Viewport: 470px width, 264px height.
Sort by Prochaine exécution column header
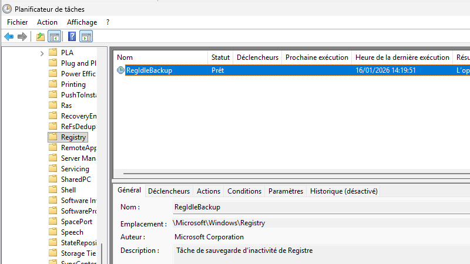[x=317, y=57]
